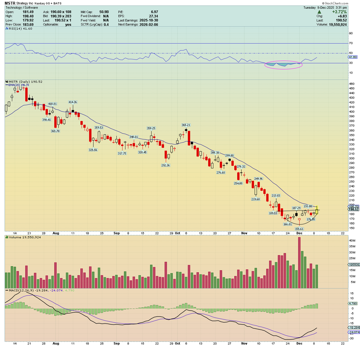
Task: Click the timestamp 'Tuesday 9-Dec-2025 3:31 pm'
Action: click(325, 8)
